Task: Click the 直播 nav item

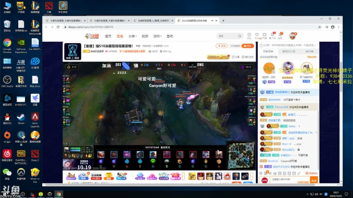Action: coord(120,36)
